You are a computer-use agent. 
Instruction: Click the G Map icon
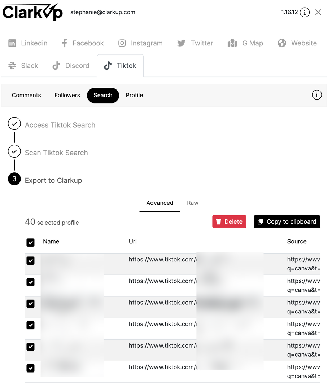[x=232, y=43]
